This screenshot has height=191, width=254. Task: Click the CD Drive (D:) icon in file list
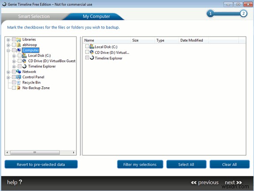pos(92,52)
